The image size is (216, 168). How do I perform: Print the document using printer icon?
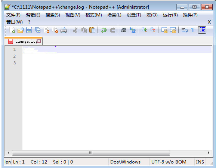coord(64,30)
